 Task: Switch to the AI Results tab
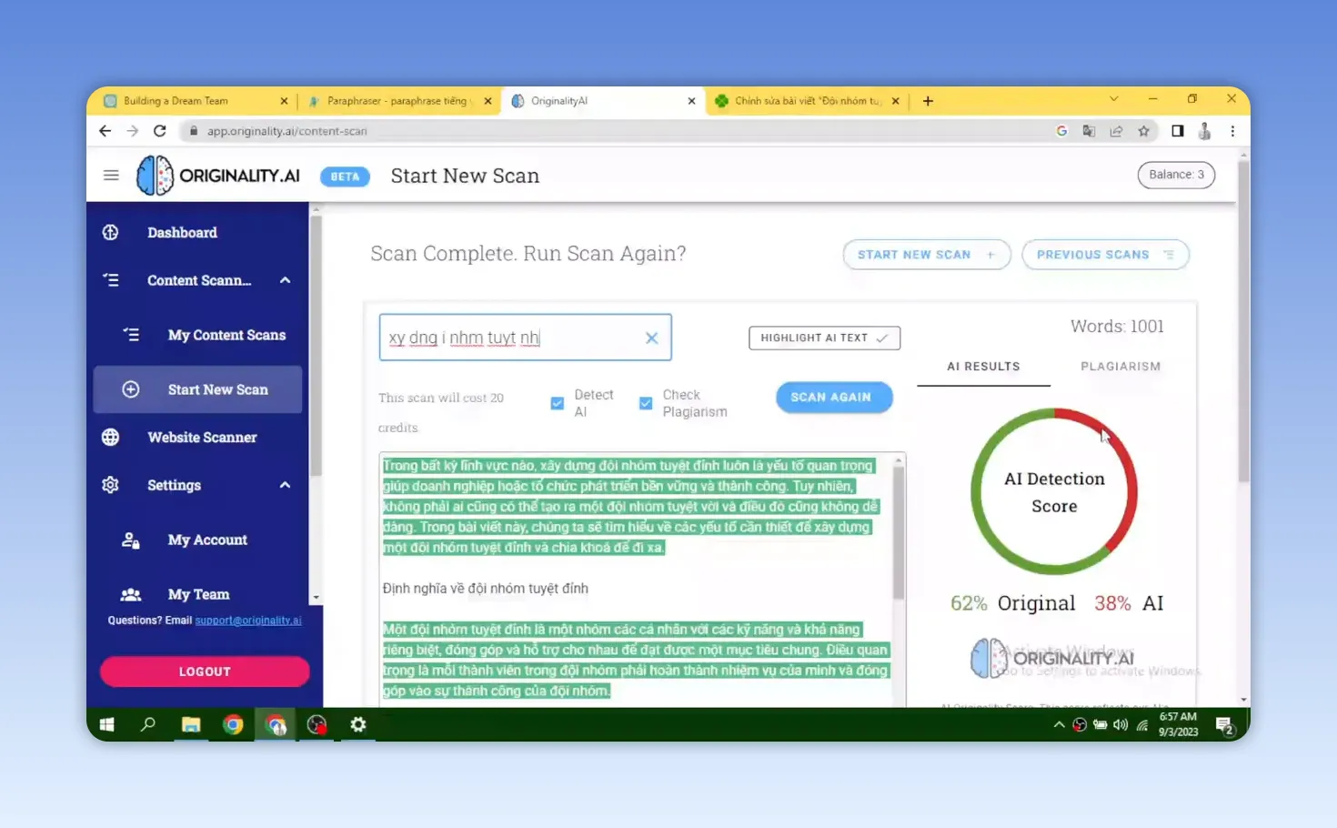click(983, 367)
